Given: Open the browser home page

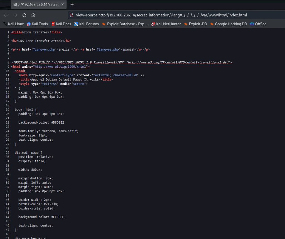Looking at the screenshot, I should pos(33,15).
